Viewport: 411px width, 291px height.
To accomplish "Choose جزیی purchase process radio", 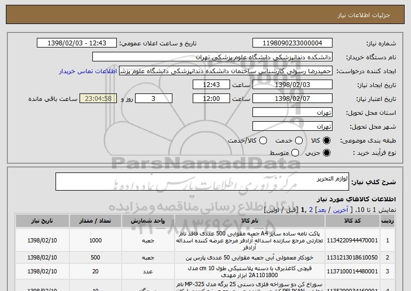I will click(x=327, y=153).
